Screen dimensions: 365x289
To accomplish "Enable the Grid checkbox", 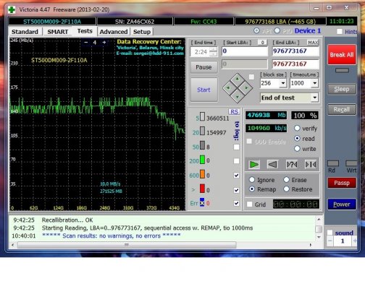I will point(249,204).
